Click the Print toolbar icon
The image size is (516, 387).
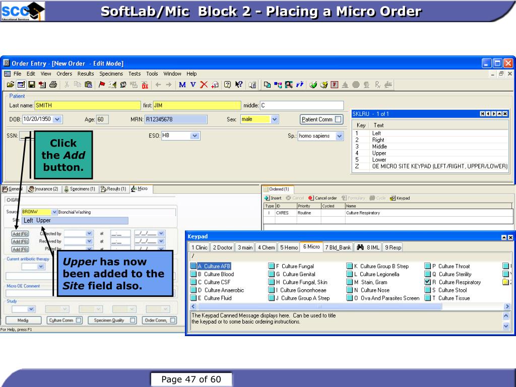(53, 85)
